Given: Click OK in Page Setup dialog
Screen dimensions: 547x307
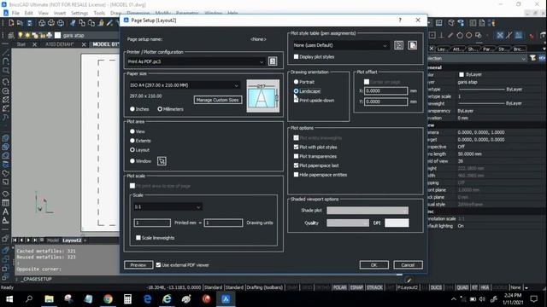Looking at the screenshot, I should 374,265.
